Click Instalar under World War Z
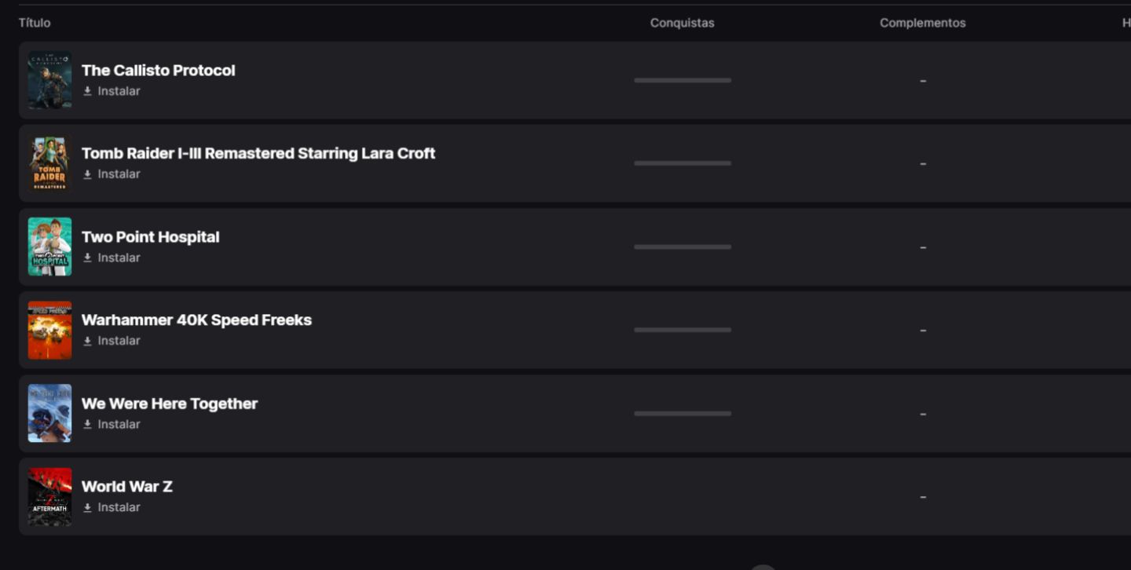Viewport: 1131px width, 570px height. click(119, 507)
